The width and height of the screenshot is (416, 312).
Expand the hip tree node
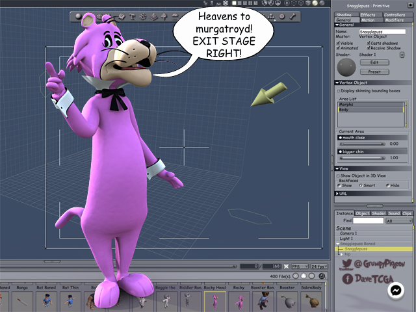point(341,254)
